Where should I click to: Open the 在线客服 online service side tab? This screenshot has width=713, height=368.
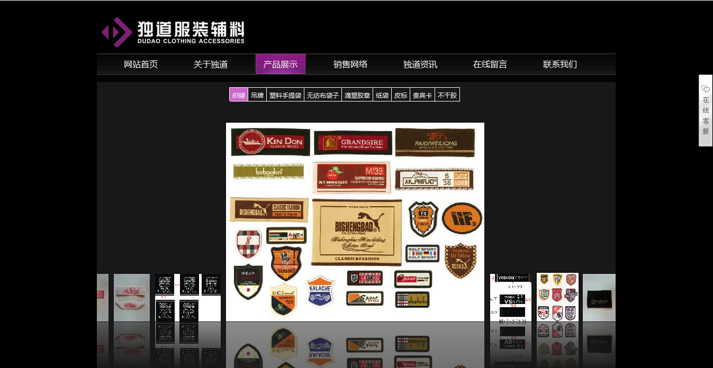[706, 111]
